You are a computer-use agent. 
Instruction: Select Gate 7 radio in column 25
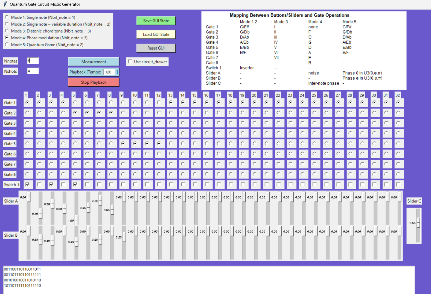coord(314,164)
